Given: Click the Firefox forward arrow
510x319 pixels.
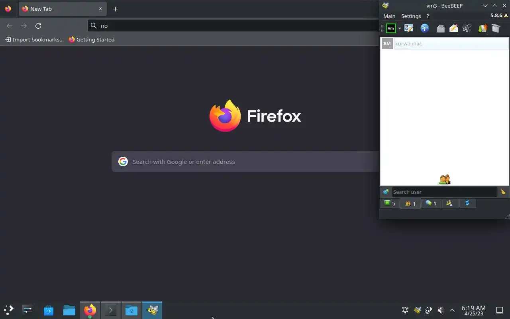Looking at the screenshot, I should coord(24,26).
